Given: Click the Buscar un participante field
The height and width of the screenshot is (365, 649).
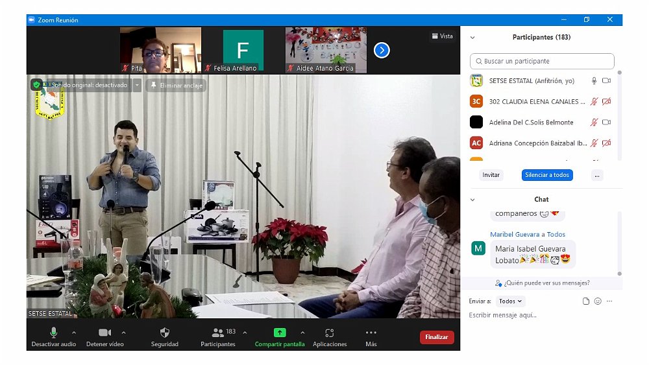Looking at the screenshot, I should (x=542, y=62).
